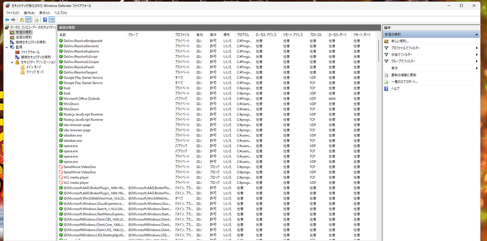Click the export icon beside 一覧のエクスポート
The height and width of the screenshot is (241, 487).
[386, 82]
